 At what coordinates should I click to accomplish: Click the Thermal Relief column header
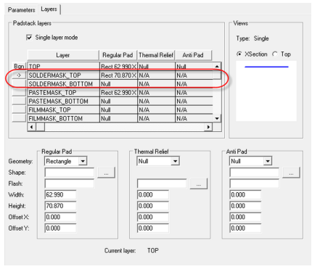coord(156,55)
